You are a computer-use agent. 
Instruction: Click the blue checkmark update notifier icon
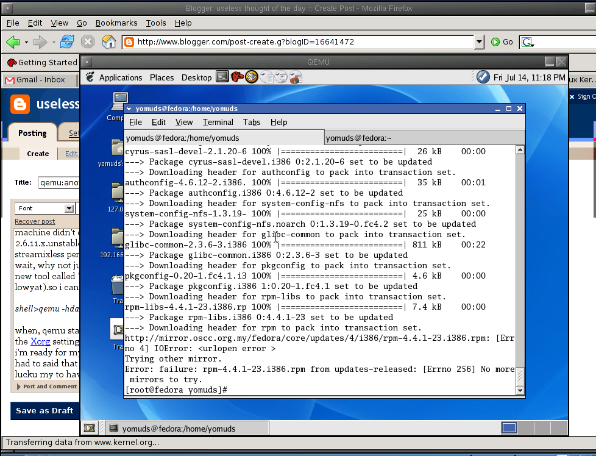coord(483,77)
